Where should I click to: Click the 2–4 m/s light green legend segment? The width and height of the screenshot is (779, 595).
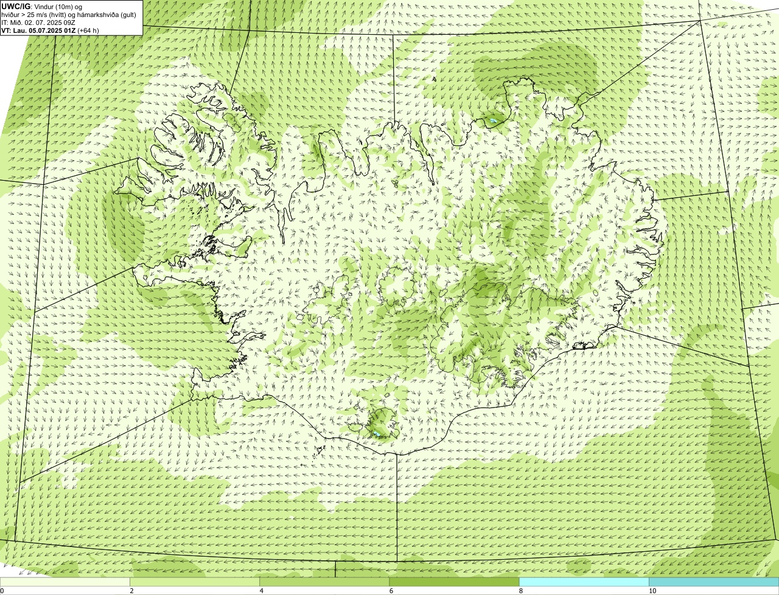pos(195,582)
